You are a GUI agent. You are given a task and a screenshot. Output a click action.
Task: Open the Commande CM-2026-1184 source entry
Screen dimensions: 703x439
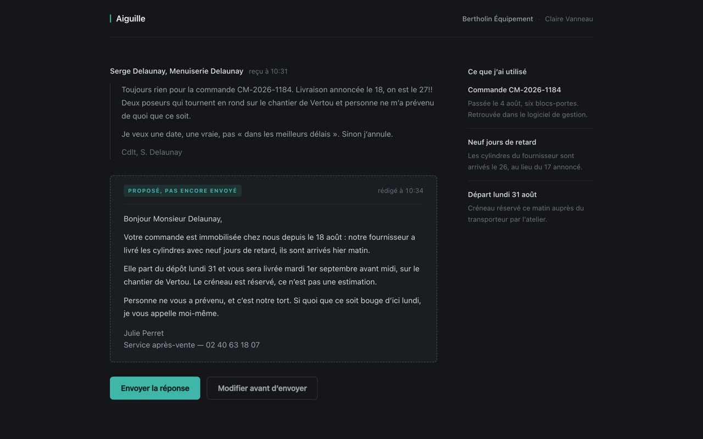point(531,102)
